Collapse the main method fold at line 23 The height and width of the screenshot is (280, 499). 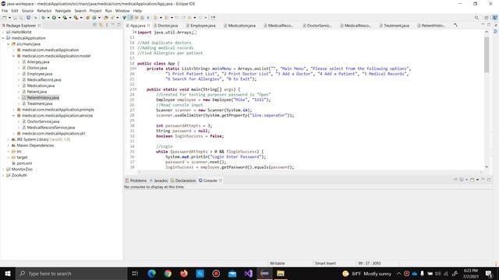click(x=135, y=89)
